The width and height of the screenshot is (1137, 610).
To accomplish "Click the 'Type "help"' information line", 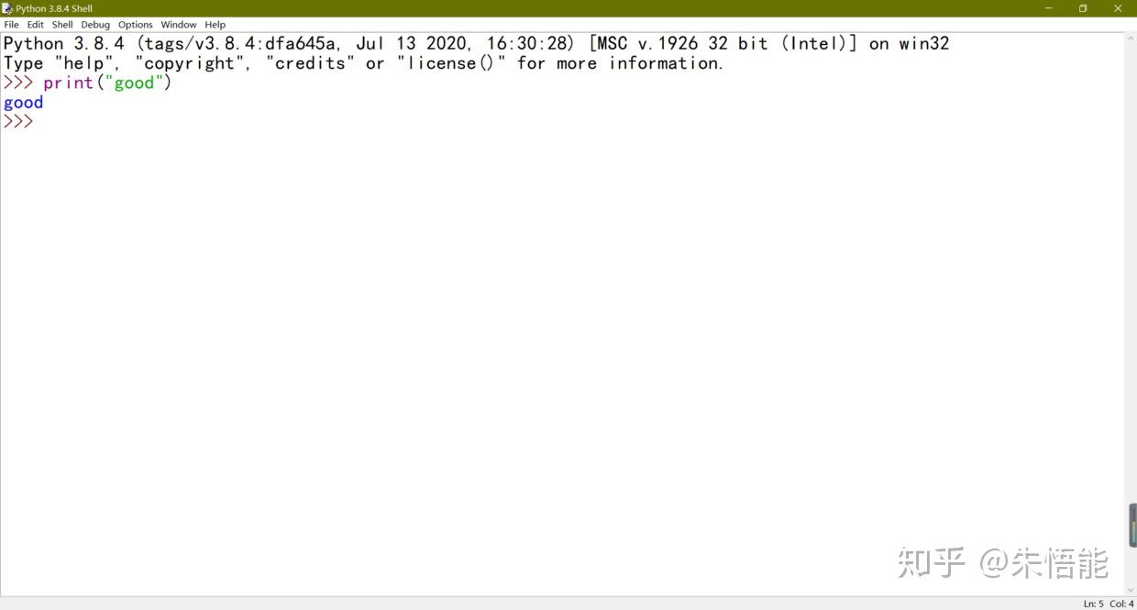I will point(363,63).
